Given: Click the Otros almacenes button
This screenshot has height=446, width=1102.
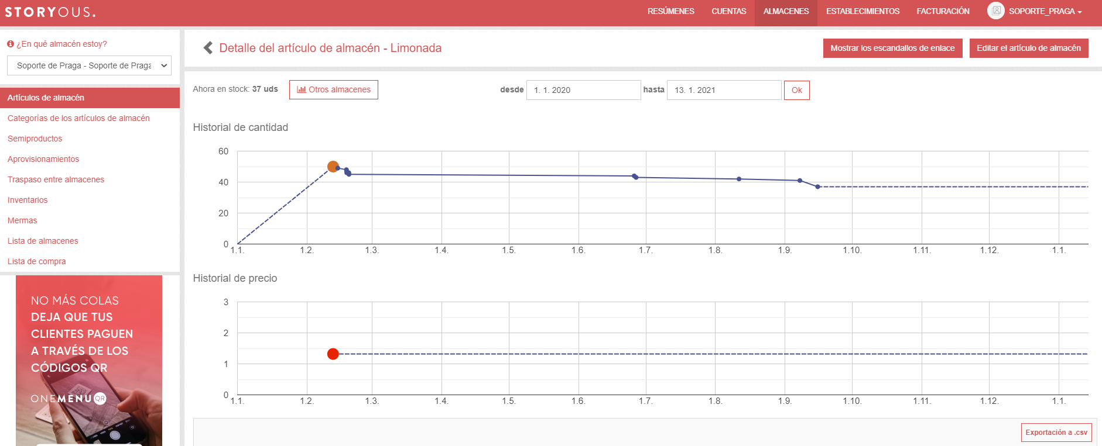Looking at the screenshot, I should point(334,89).
